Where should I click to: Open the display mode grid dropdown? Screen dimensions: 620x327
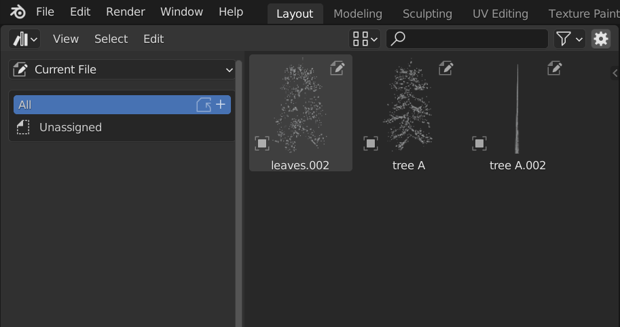click(365, 39)
